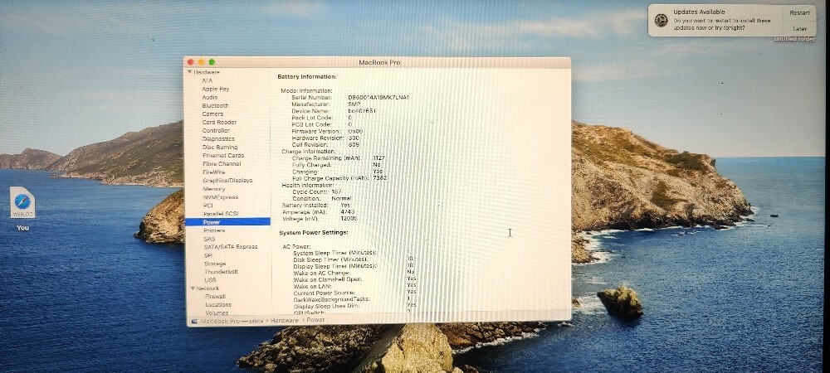Select Apple Pay in the sidebar
The image size is (830, 373).
[216, 89]
